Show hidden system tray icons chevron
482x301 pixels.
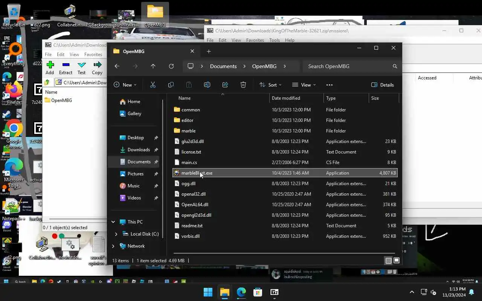click(x=412, y=292)
